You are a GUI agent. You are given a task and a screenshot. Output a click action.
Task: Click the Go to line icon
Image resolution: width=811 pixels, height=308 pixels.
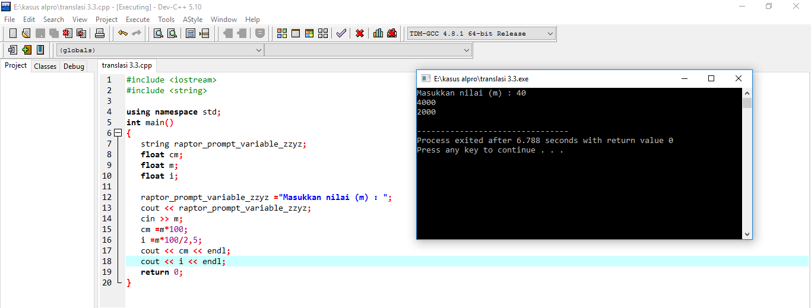tap(205, 33)
